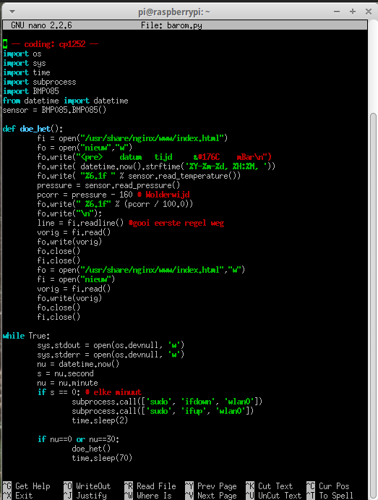Click the subprocess.call 'ifup' wlan0 line
Image resolution: width=378 pixels, height=500 pixels.
coord(163,411)
